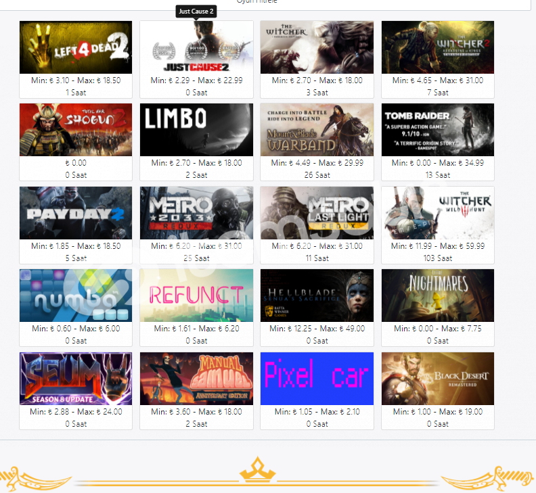The height and width of the screenshot is (493, 536).
Task: Click price text Min ₺ 4.65 - Max ₺ 31.00
Action: pyautogui.click(x=438, y=80)
